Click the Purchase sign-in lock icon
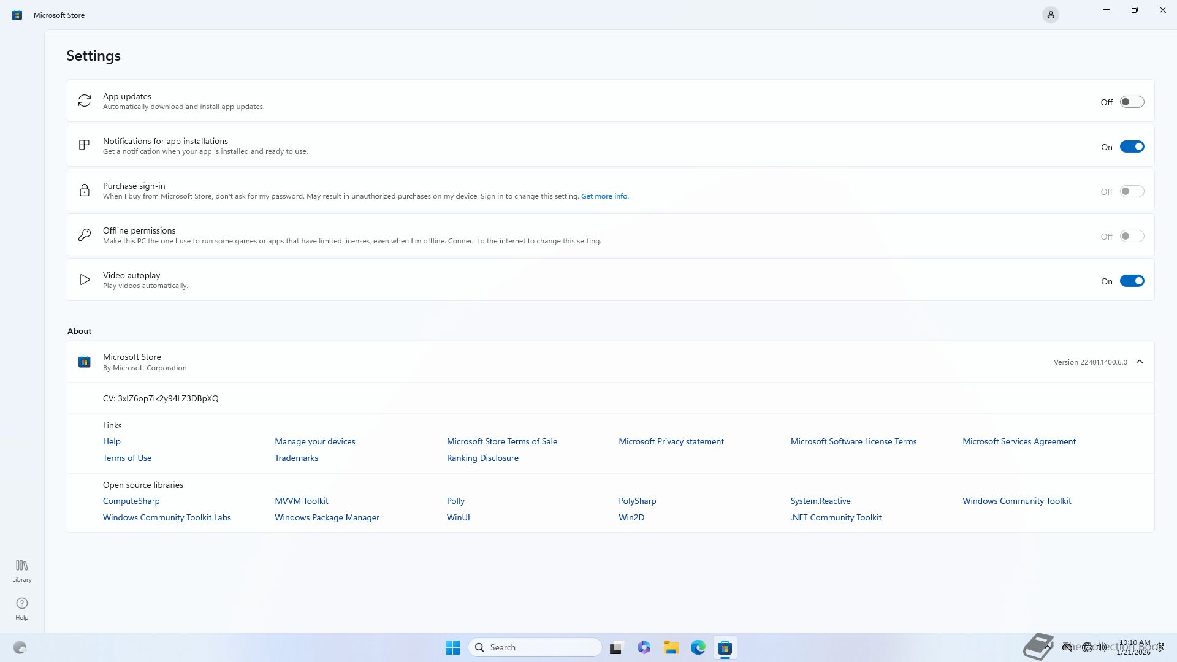Screen dimensions: 1177x662 [x=85, y=190]
